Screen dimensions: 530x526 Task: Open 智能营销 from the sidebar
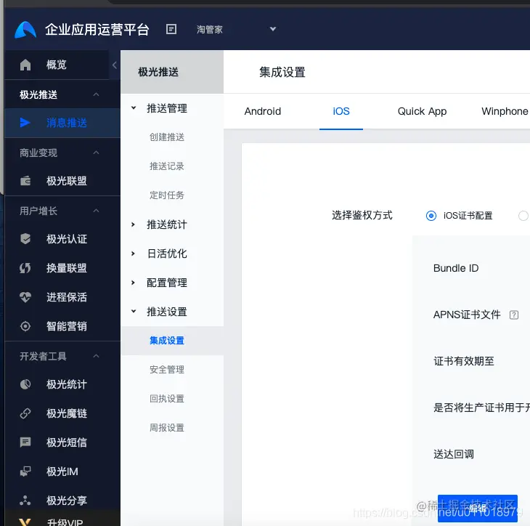(x=67, y=326)
